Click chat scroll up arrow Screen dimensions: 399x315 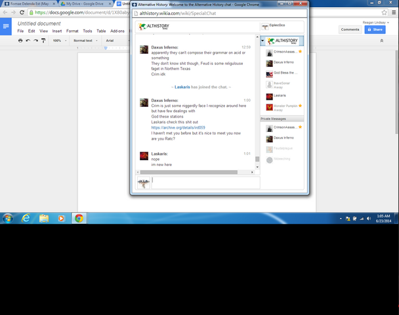(x=257, y=37)
